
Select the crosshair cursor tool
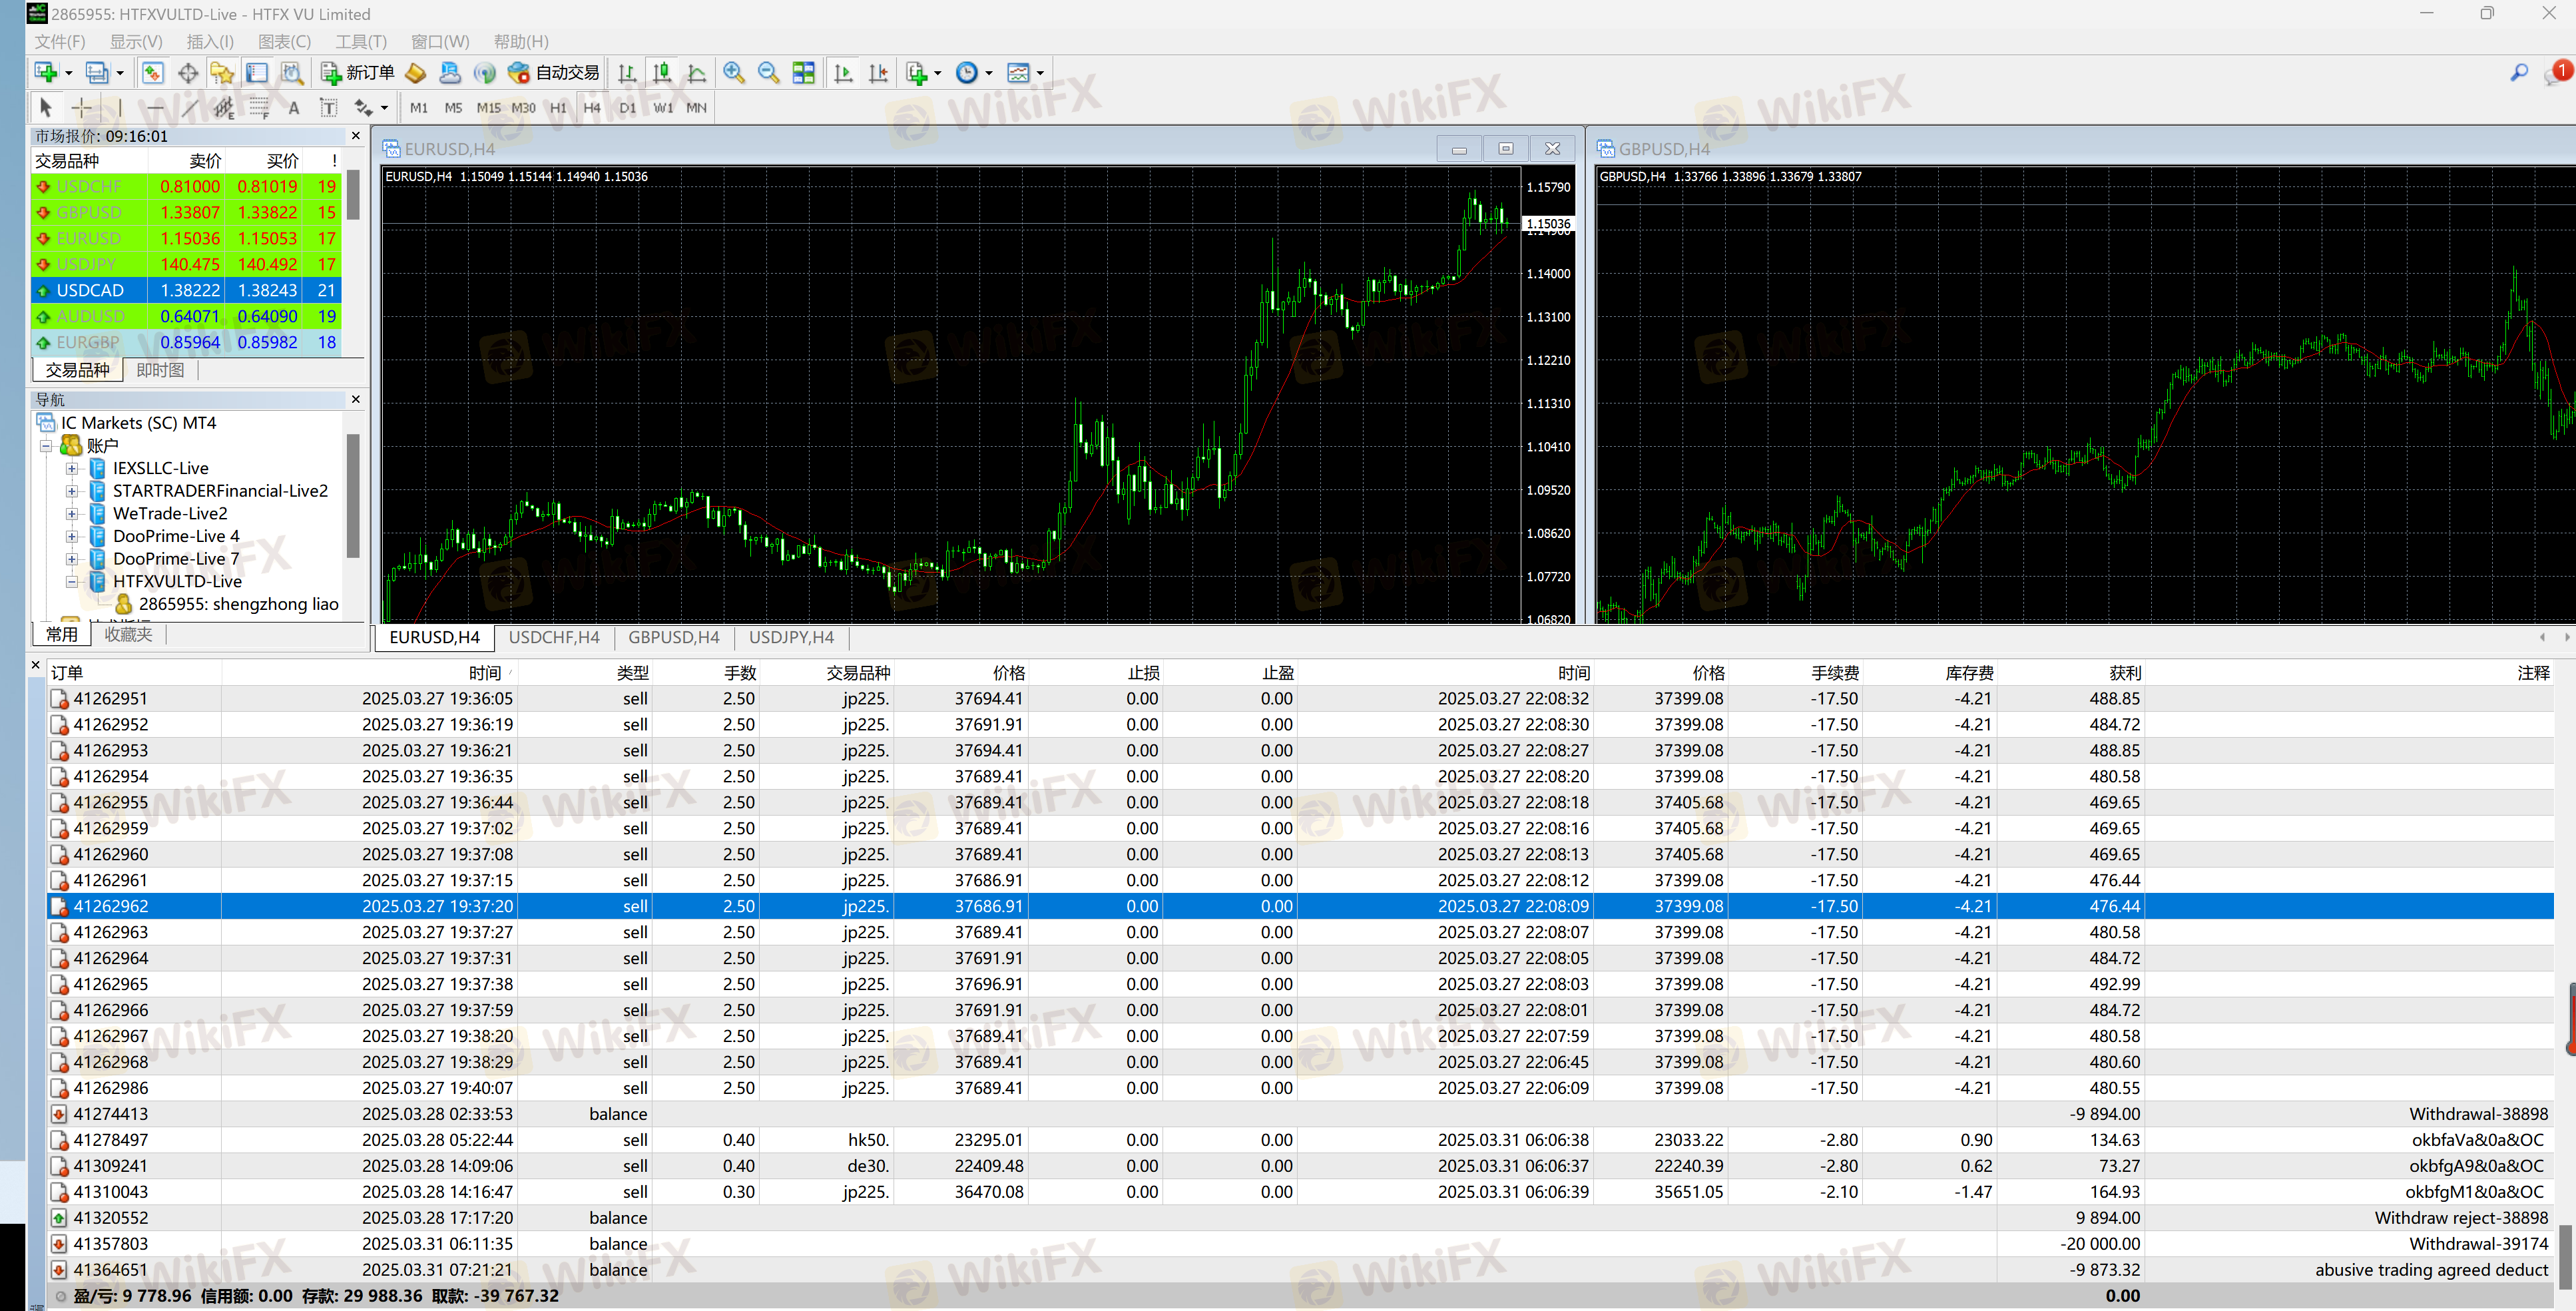point(82,107)
